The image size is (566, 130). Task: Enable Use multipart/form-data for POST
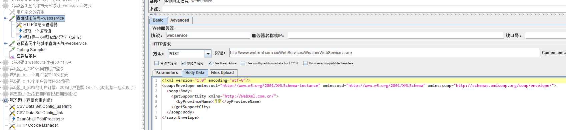(243, 63)
